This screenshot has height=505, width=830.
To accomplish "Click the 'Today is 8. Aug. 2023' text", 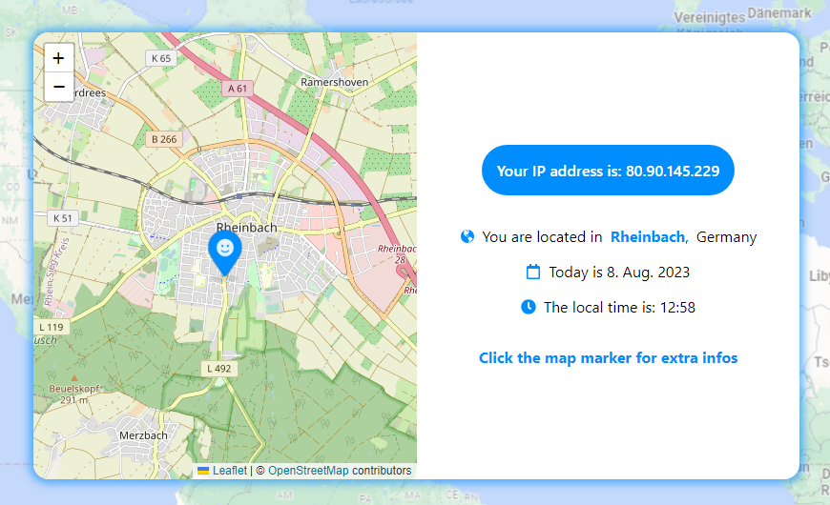I will pyautogui.click(x=619, y=273).
